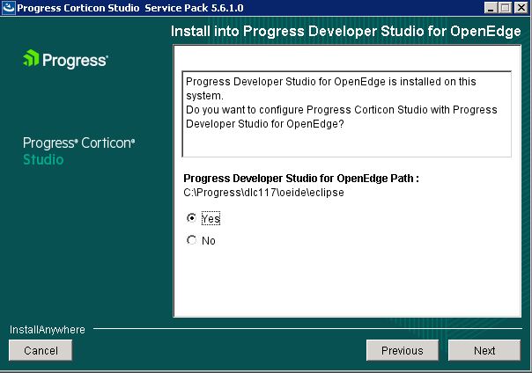Close the installer window
Viewport: 532px width, 373px height.
tap(521, 8)
